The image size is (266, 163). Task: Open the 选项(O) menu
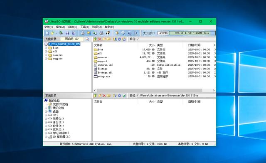97,27
